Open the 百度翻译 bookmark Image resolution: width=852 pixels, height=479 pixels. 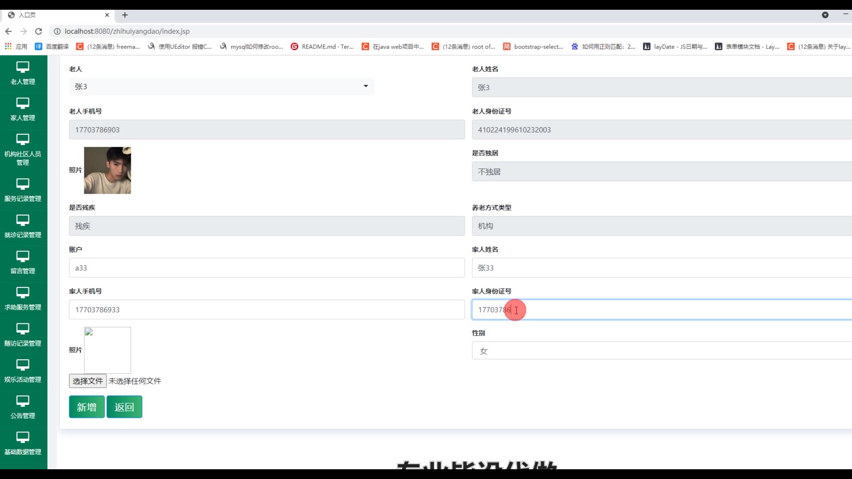[x=52, y=47]
